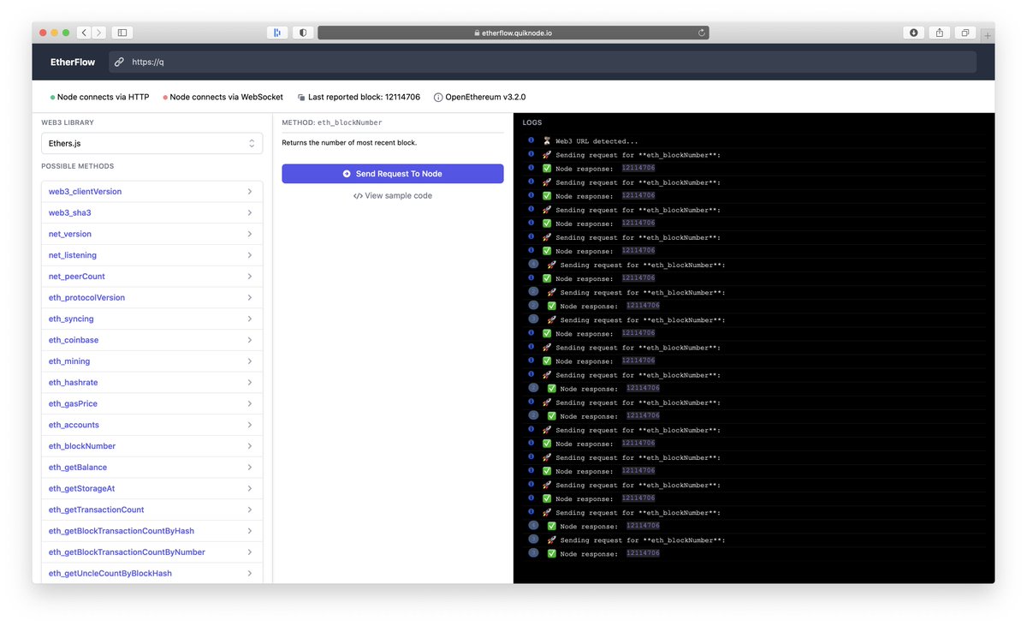Click the browser address bar showing etherflow.quiknode.io
This screenshot has width=1027, height=626.
click(x=513, y=32)
